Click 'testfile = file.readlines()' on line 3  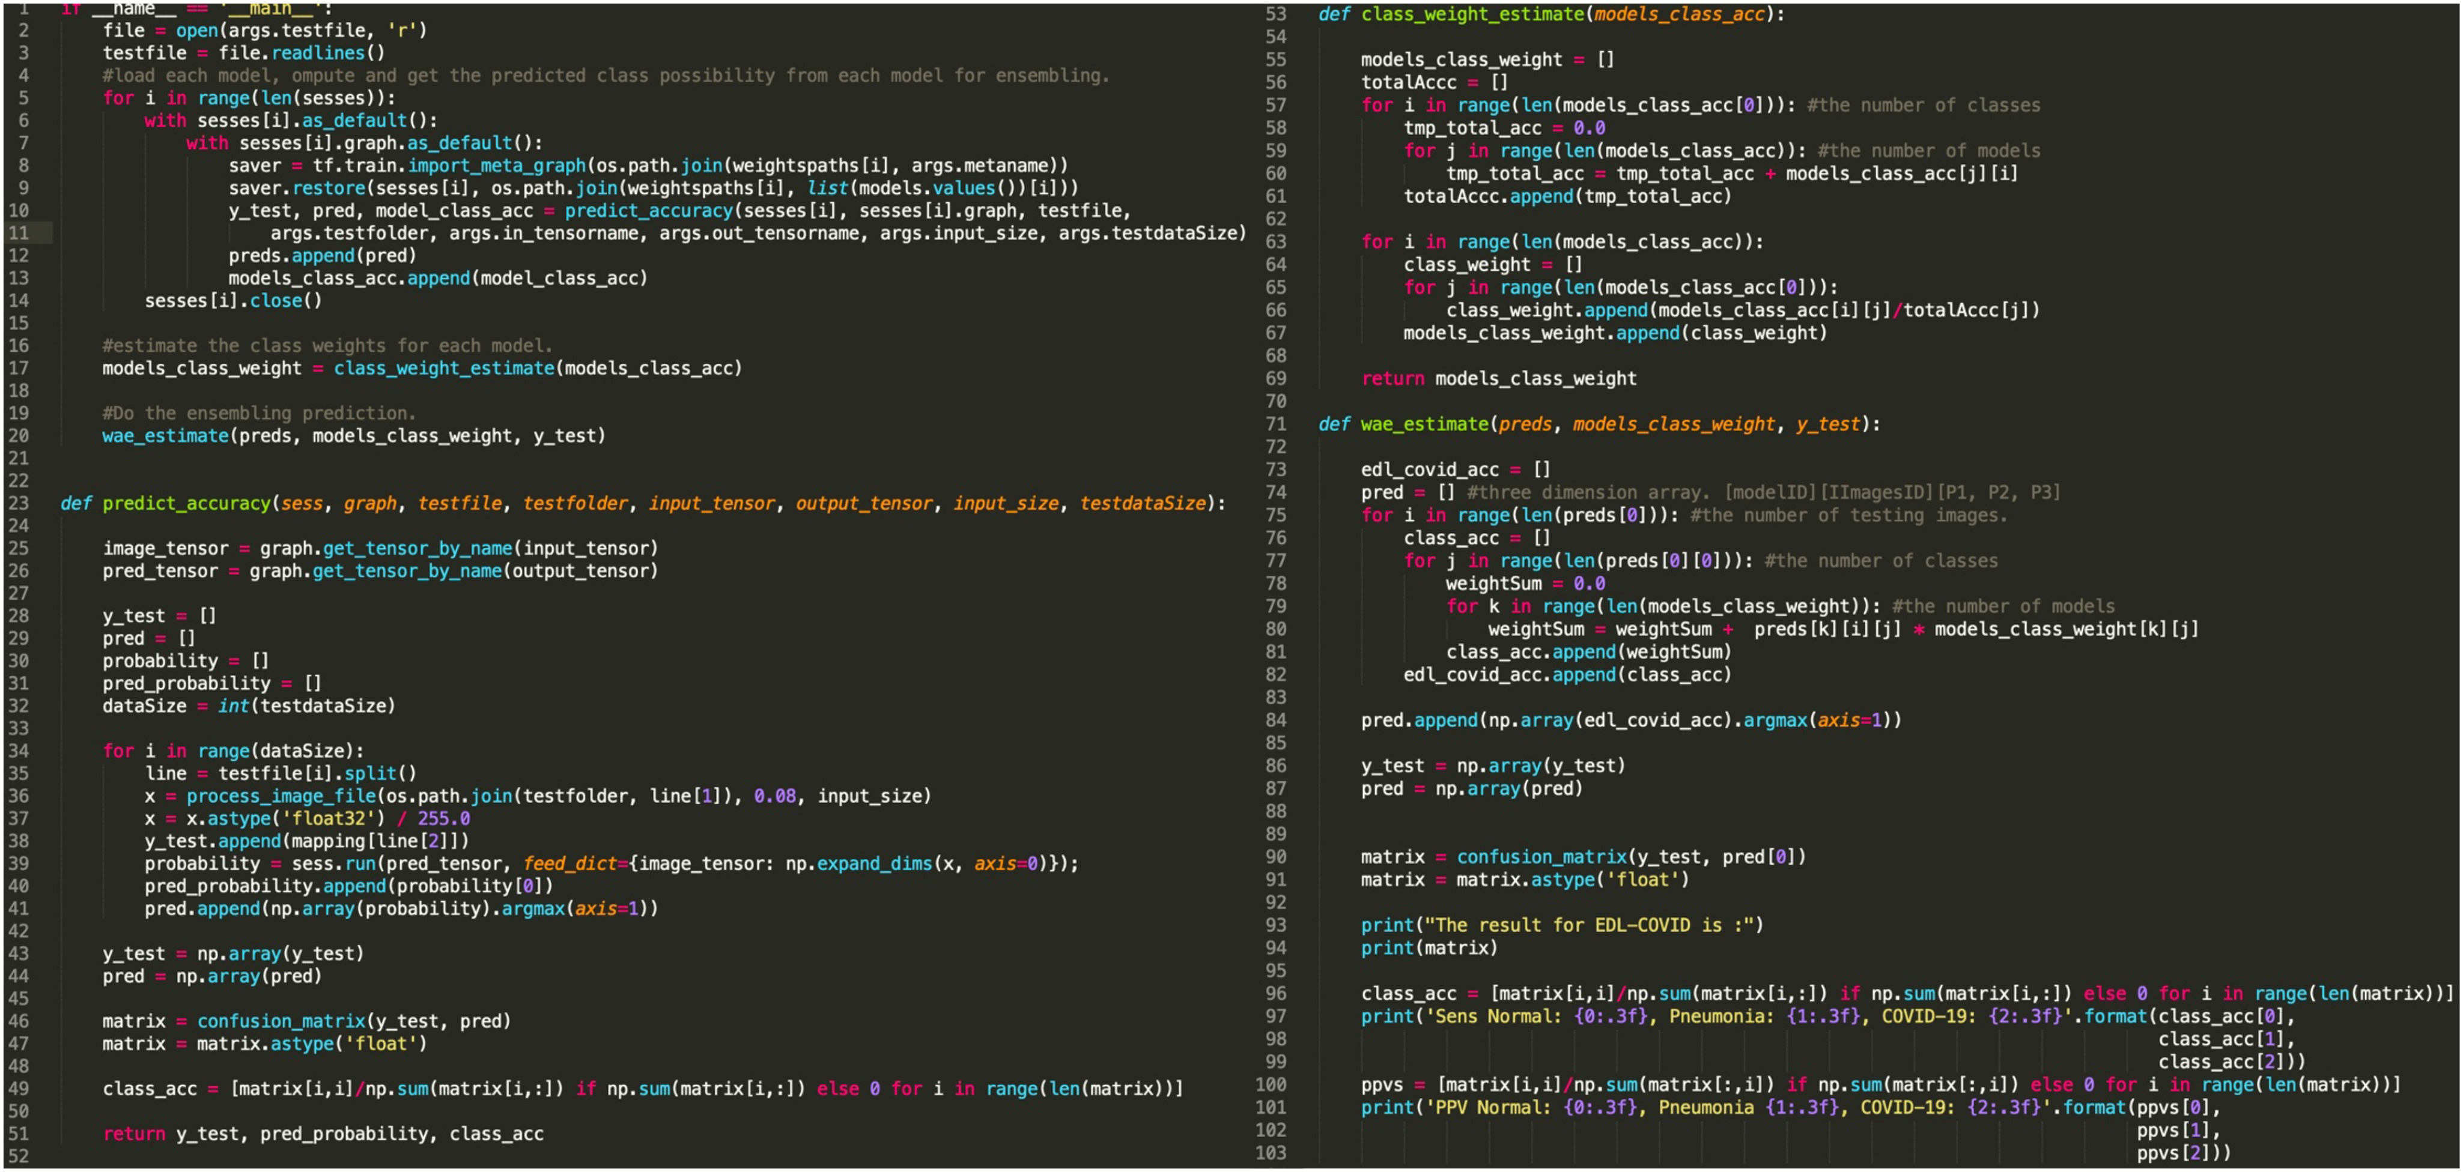[244, 53]
